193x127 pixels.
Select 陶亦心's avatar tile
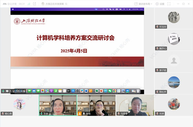coord(174,39)
